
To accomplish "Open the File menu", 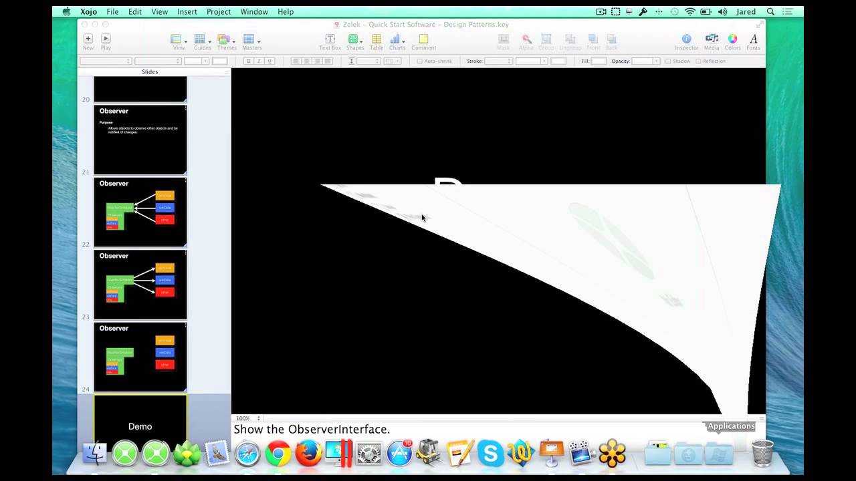I will point(112,11).
